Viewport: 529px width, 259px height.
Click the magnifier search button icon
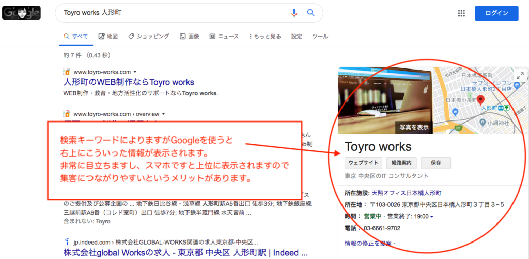coord(310,13)
